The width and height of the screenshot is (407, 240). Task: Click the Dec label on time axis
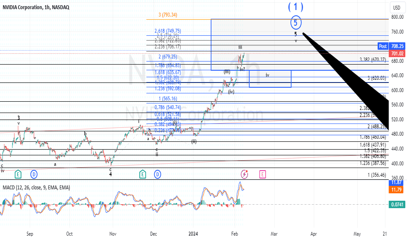coord(153,234)
